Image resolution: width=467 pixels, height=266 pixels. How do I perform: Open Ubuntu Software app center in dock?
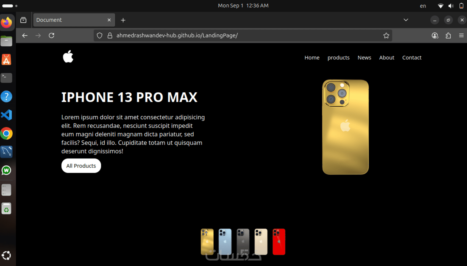tap(7, 60)
